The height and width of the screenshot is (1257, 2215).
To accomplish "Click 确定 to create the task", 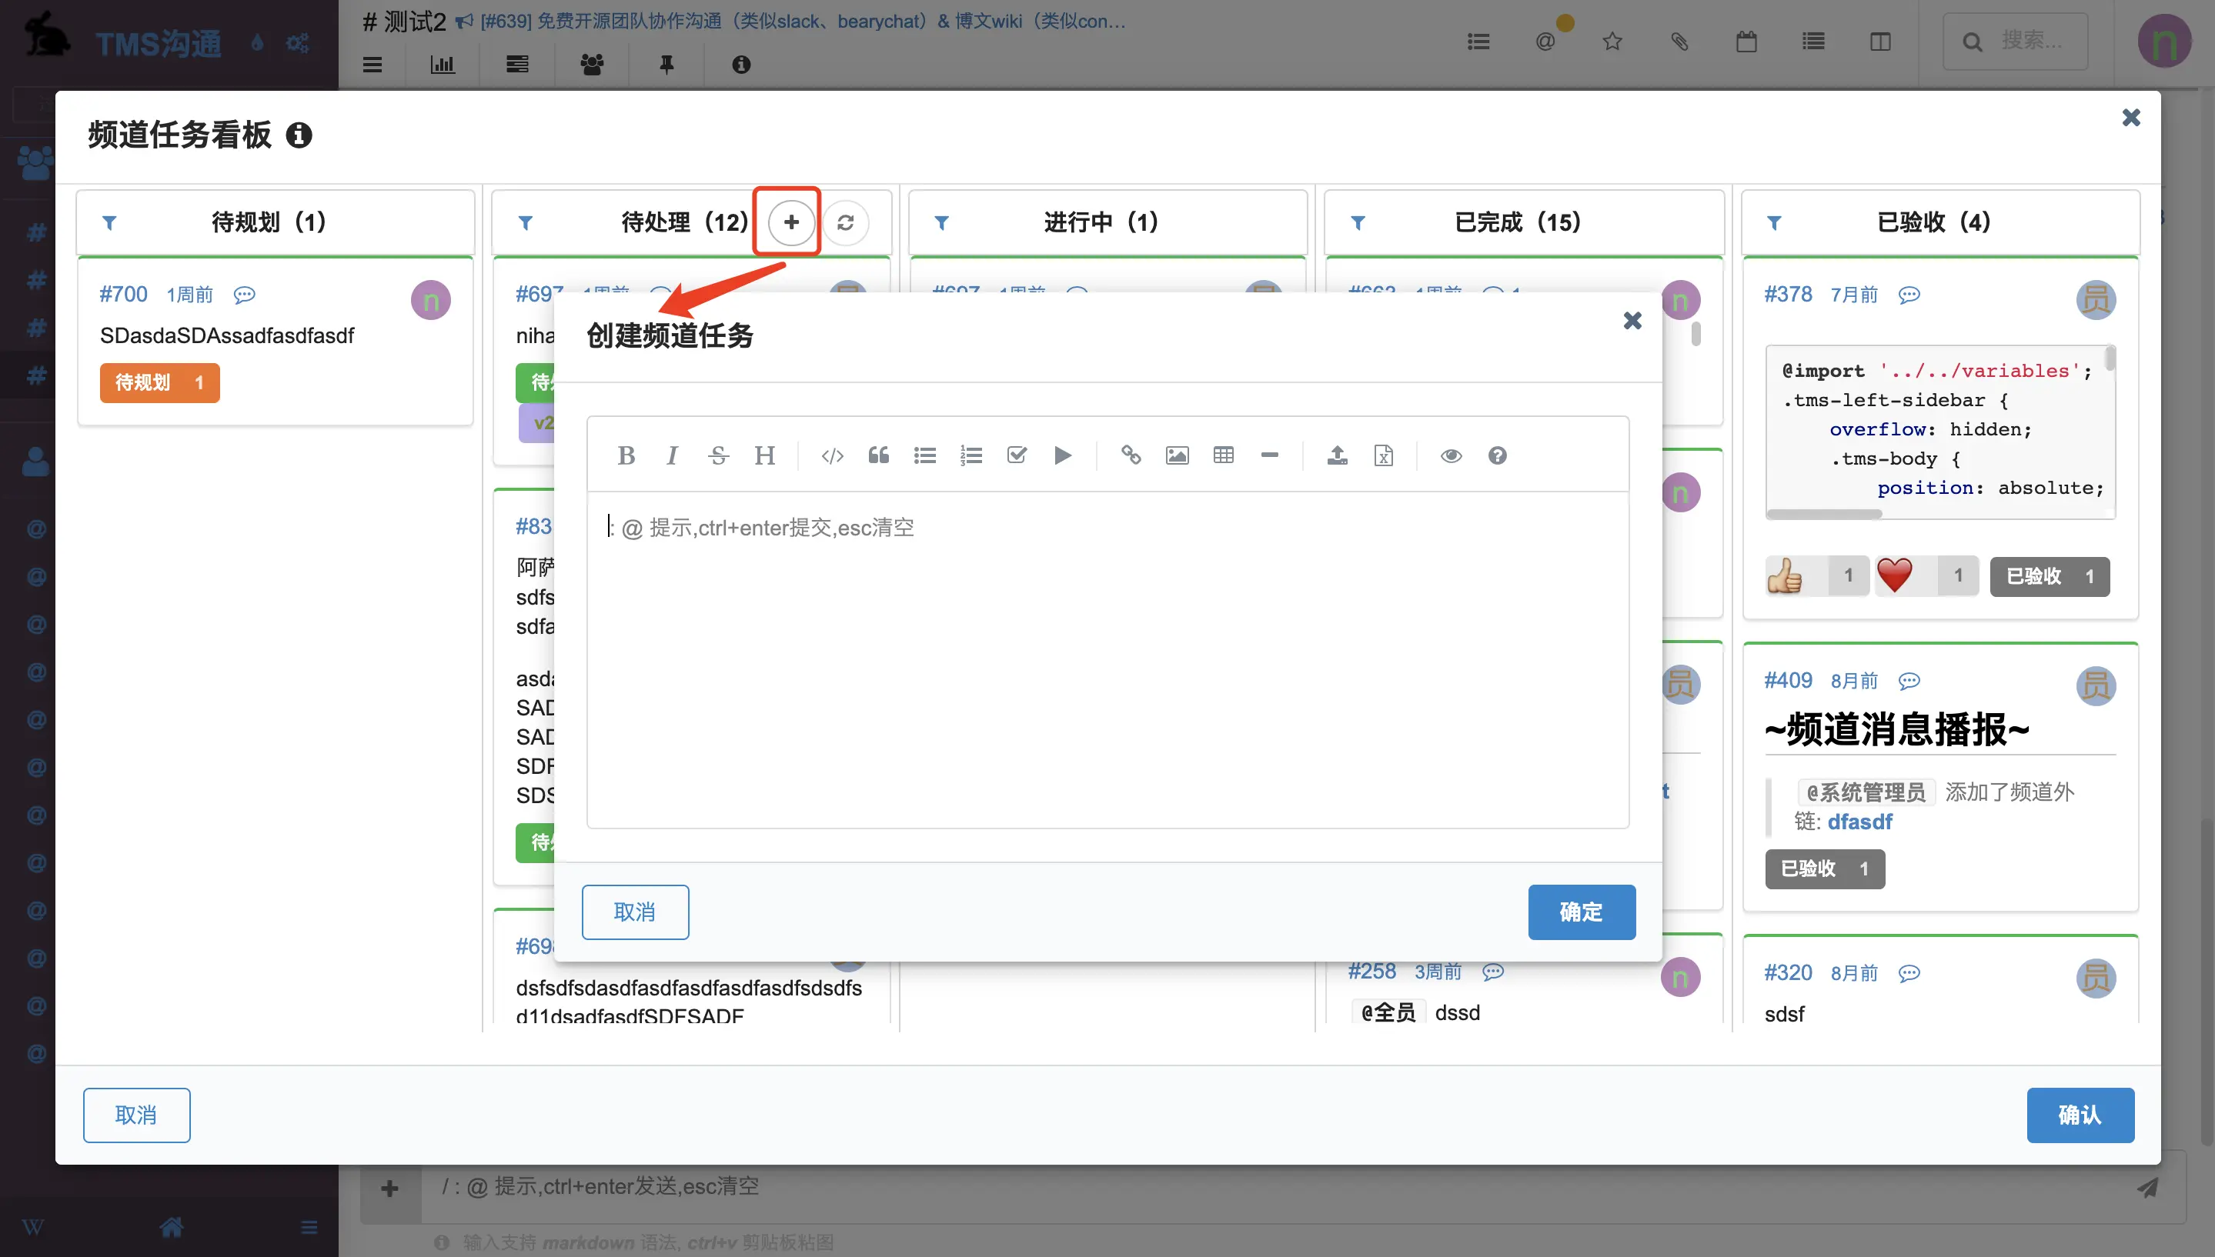I will [1581, 912].
